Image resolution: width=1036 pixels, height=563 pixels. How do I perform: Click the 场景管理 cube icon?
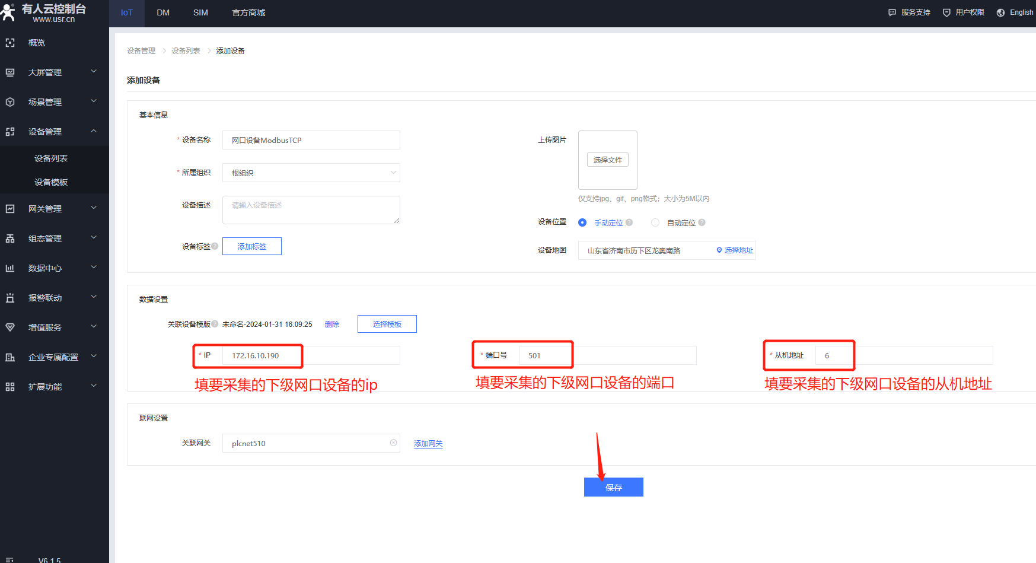tap(10, 102)
